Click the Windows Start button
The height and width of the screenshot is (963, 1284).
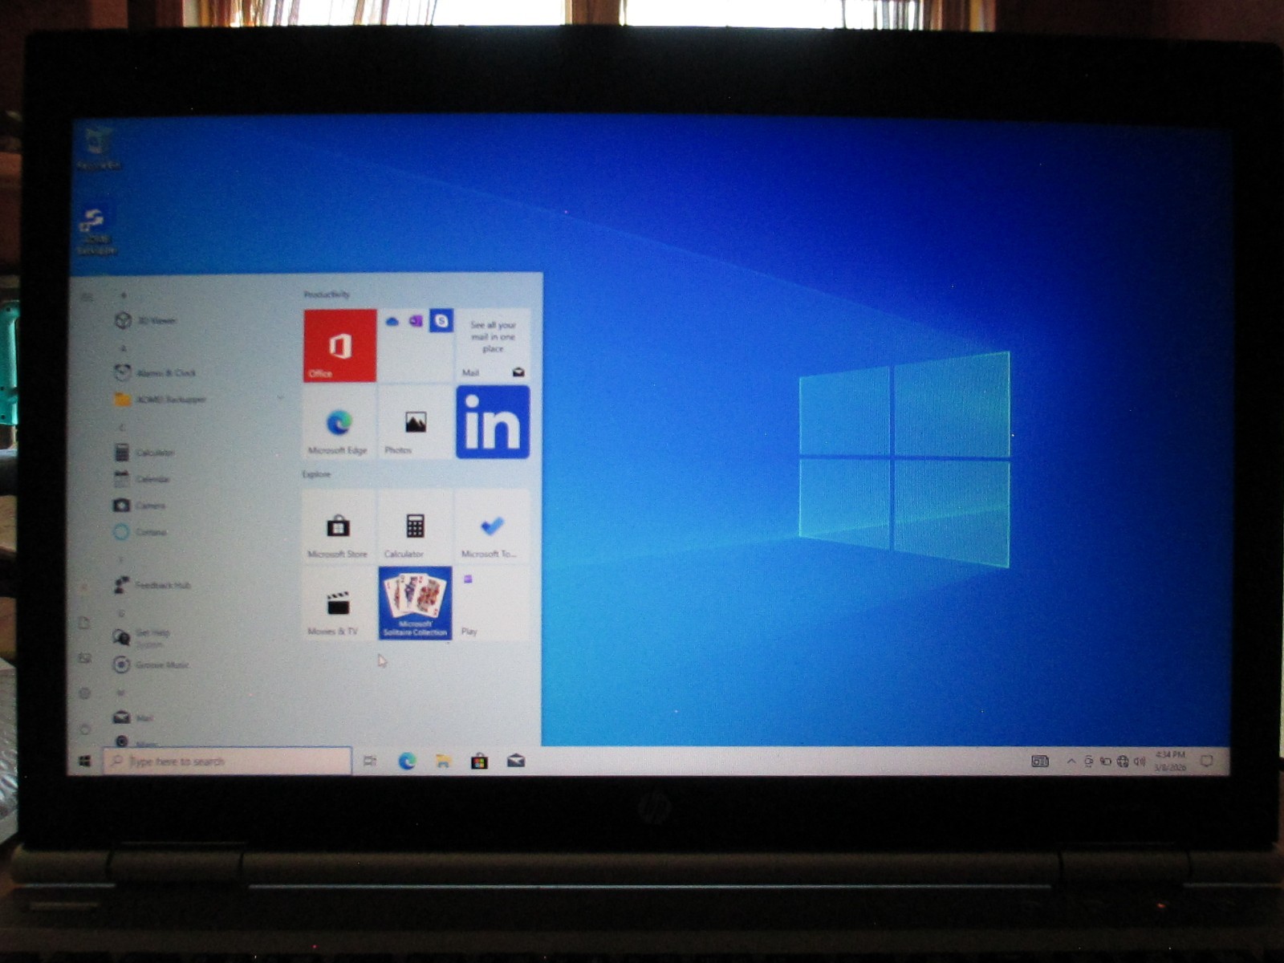coord(85,761)
